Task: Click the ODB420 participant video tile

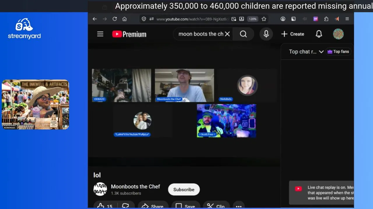Action: 122,85
